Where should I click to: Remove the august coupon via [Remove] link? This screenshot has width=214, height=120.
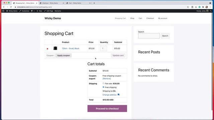[x=107, y=79]
